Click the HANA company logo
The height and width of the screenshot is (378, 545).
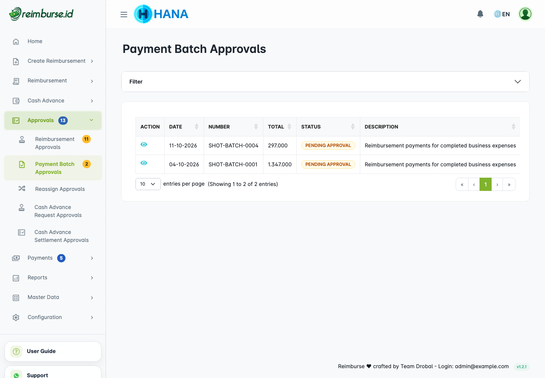[x=161, y=14]
